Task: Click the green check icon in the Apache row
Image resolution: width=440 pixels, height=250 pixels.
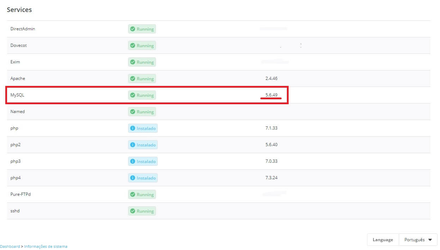Action: 133,79
